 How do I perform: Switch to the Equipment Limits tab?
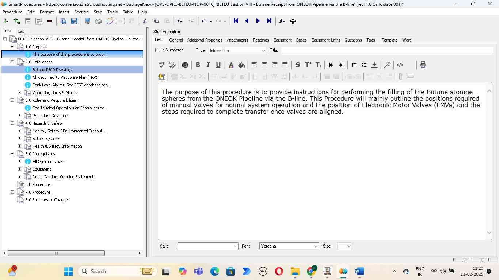326,40
